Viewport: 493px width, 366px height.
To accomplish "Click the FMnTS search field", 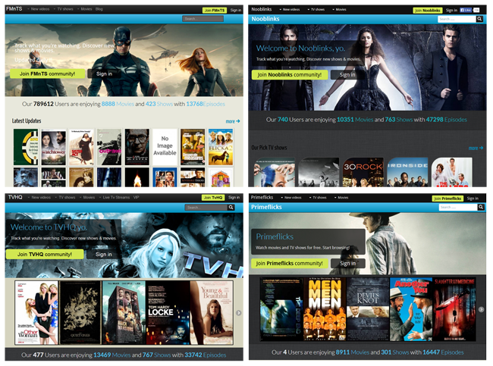I will (203, 19).
